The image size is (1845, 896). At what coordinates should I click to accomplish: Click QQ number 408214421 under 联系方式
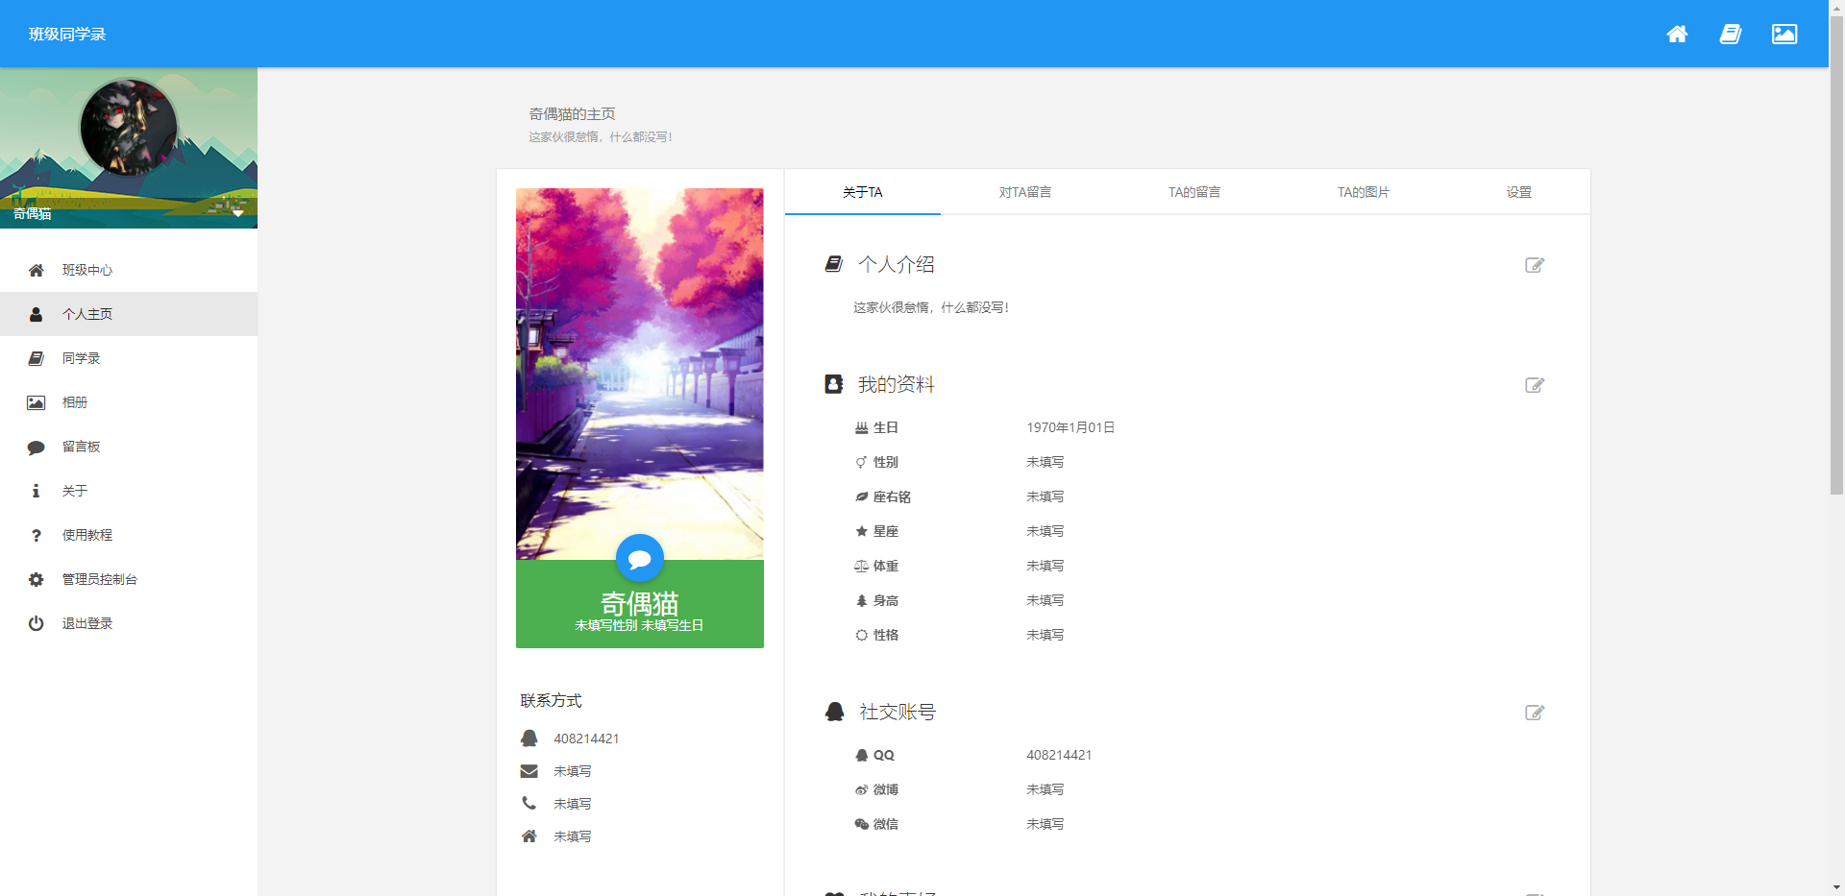pyautogui.click(x=586, y=739)
